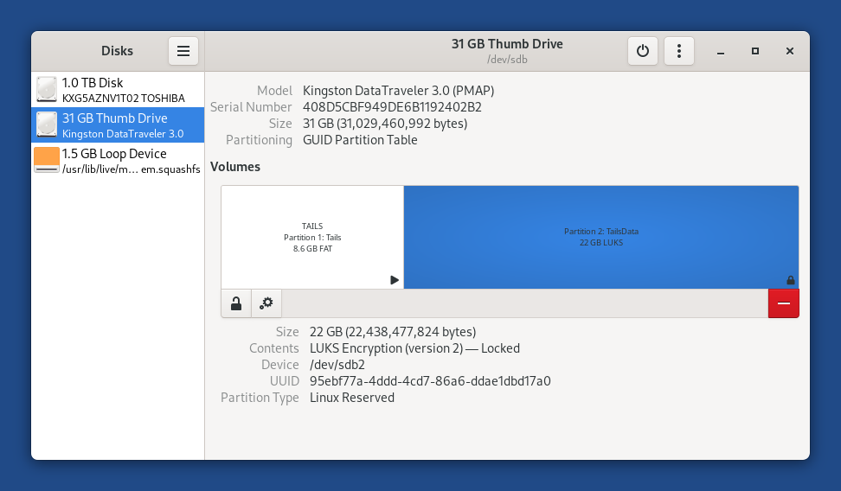Power off the 31 GB Thumb Drive
Viewport: 841px width, 491px height.
pyautogui.click(x=642, y=51)
